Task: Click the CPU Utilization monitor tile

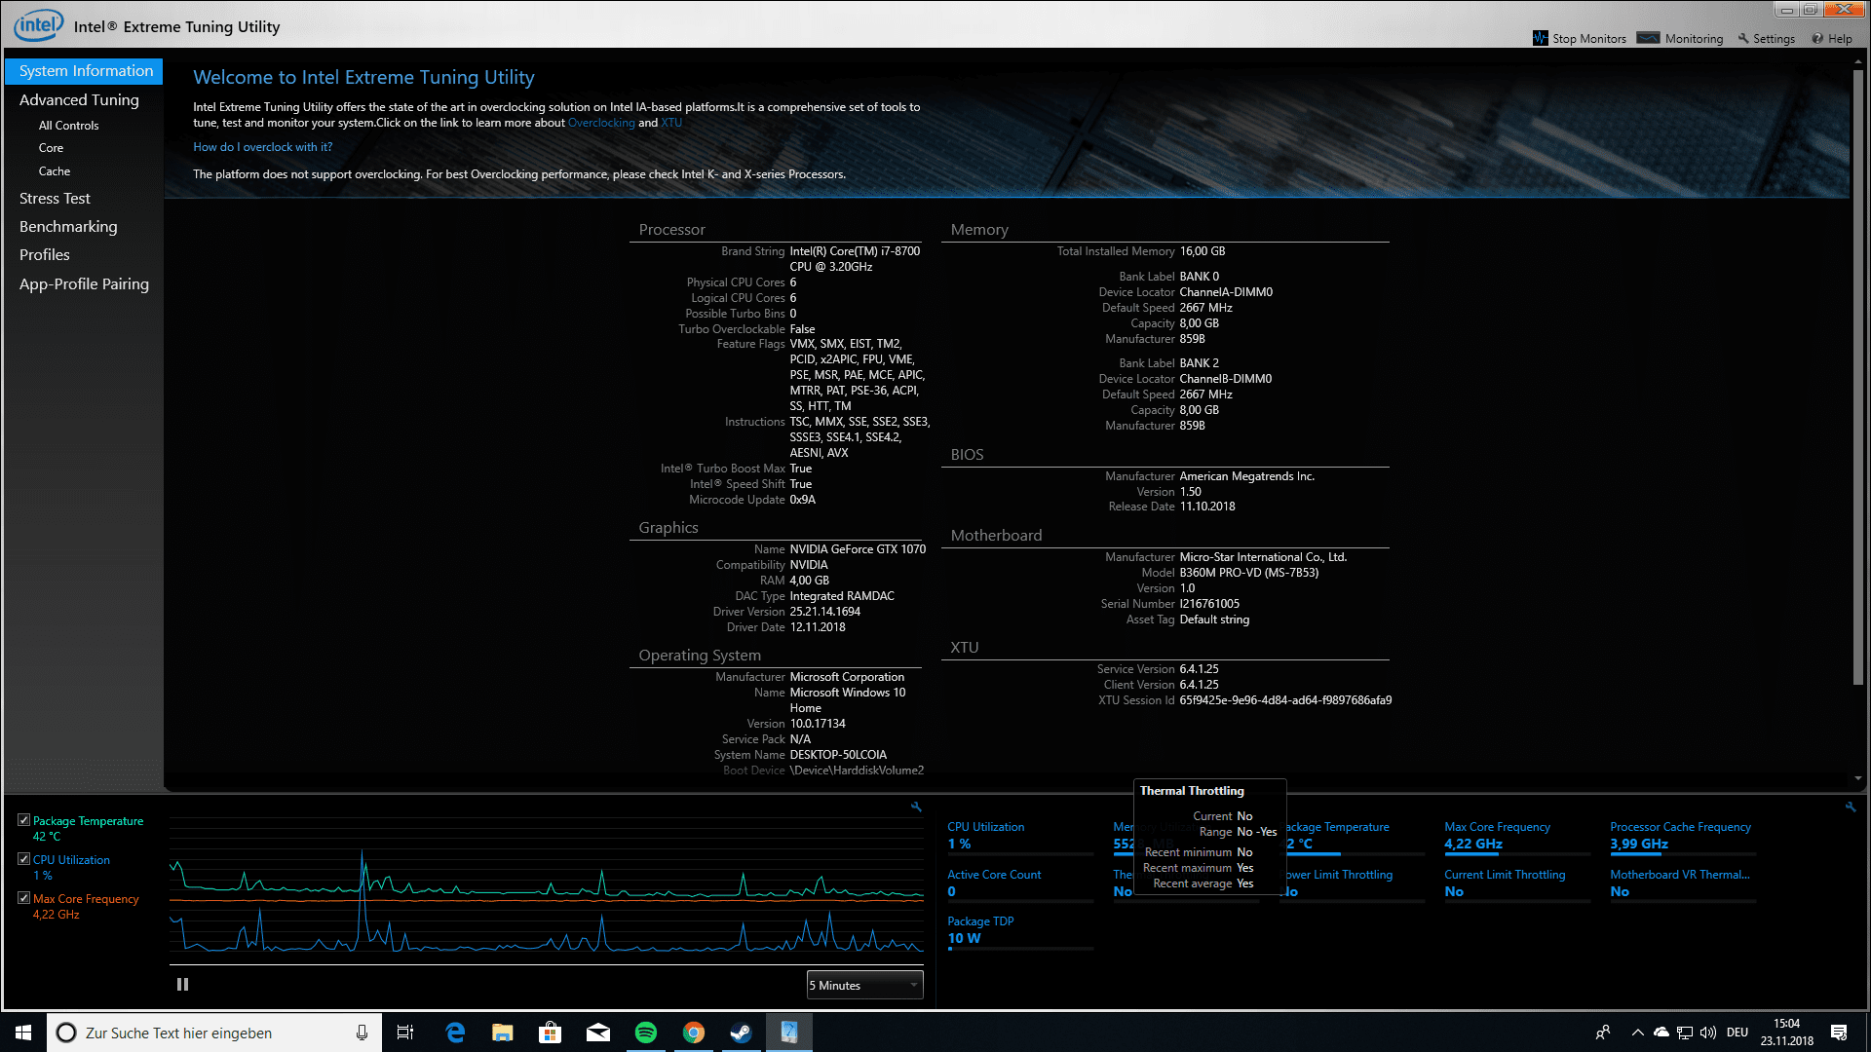Action: coord(1019,837)
